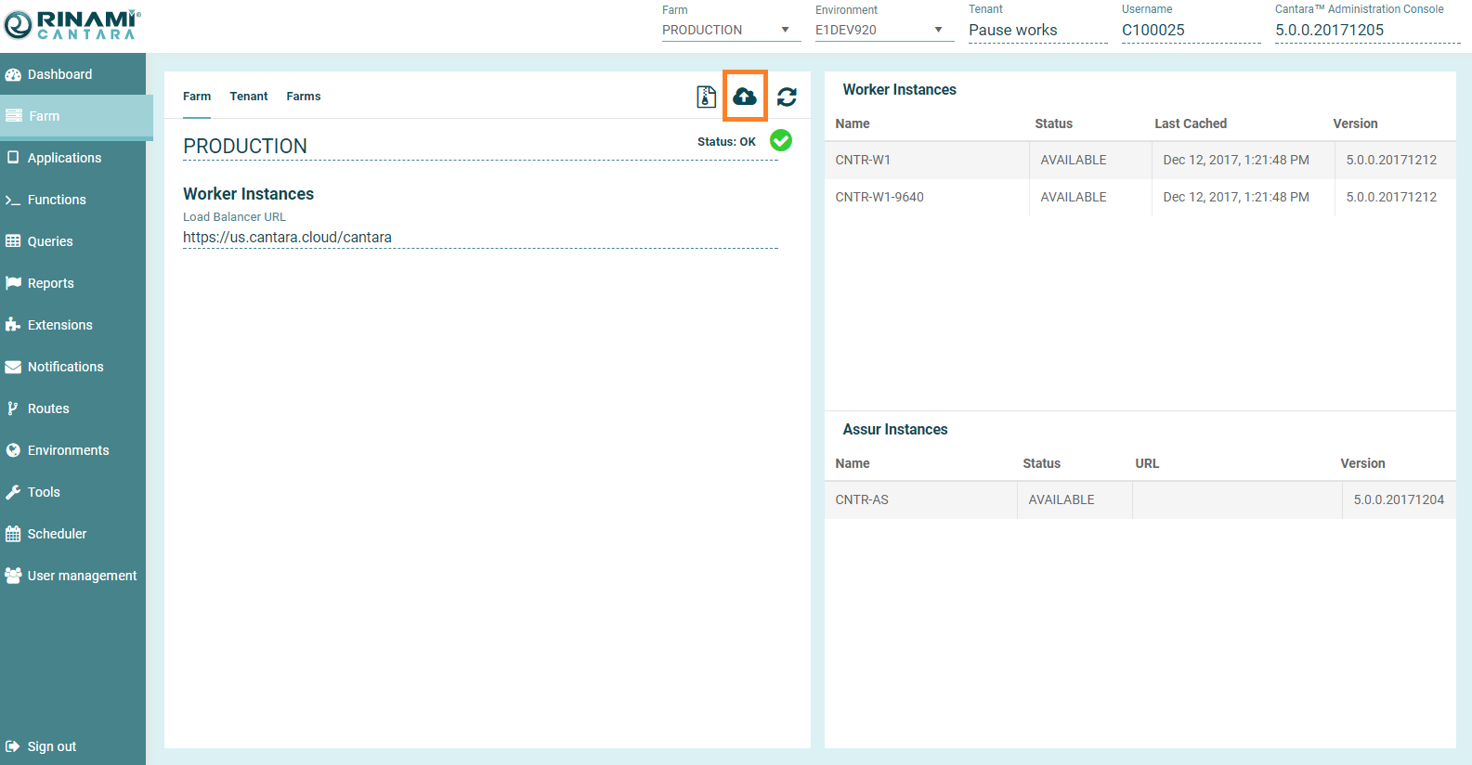Sign out of the console
1472x765 pixels.
tap(51, 746)
